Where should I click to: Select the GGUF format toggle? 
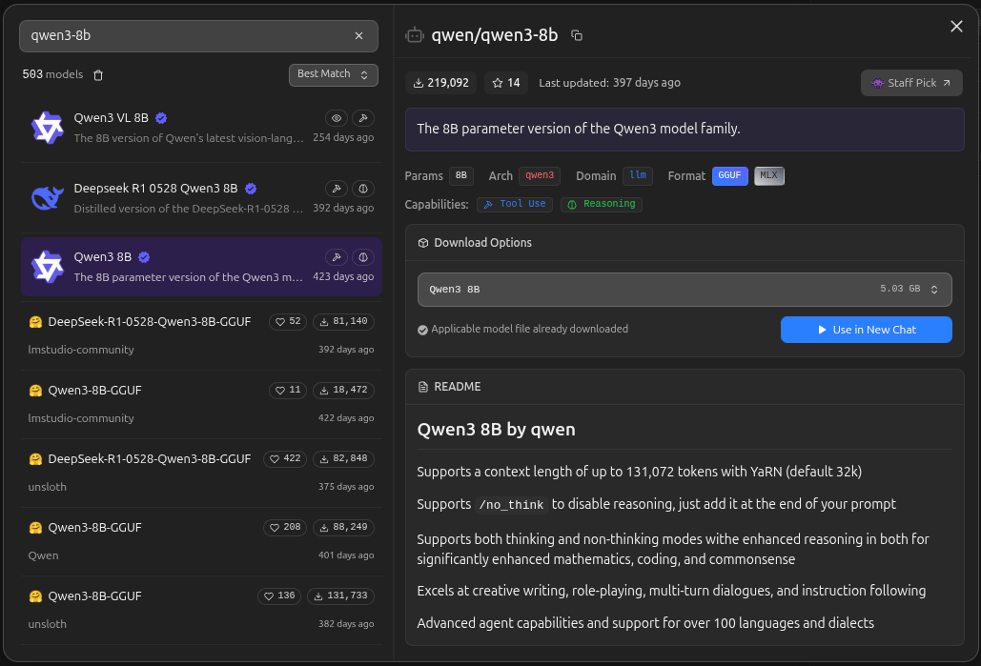729,175
